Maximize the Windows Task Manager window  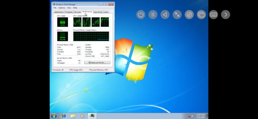tap(106, 4)
